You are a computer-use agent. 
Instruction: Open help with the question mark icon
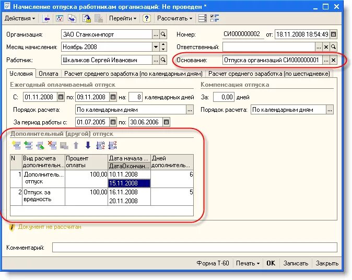pos(147,18)
